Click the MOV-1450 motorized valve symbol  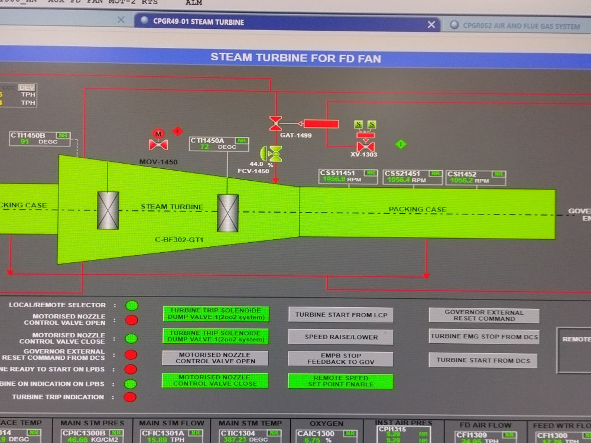point(158,145)
